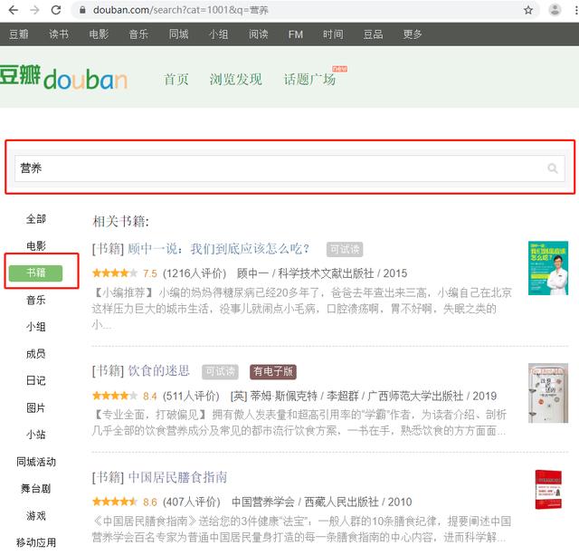Click the 有电子版 badge
This screenshot has width=579, height=555.
coord(273,371)
